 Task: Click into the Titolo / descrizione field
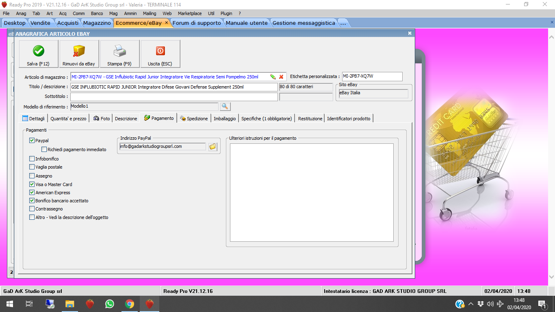pyautogui.click(x=174, y=87)
